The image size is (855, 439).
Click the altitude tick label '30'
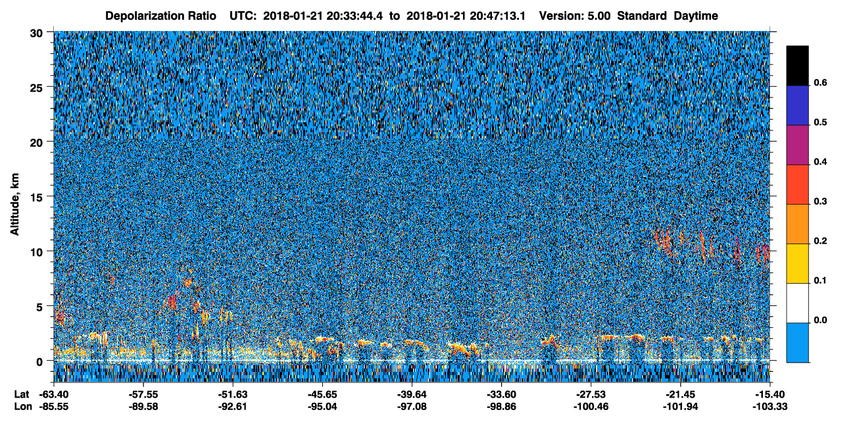pos(38,32)
